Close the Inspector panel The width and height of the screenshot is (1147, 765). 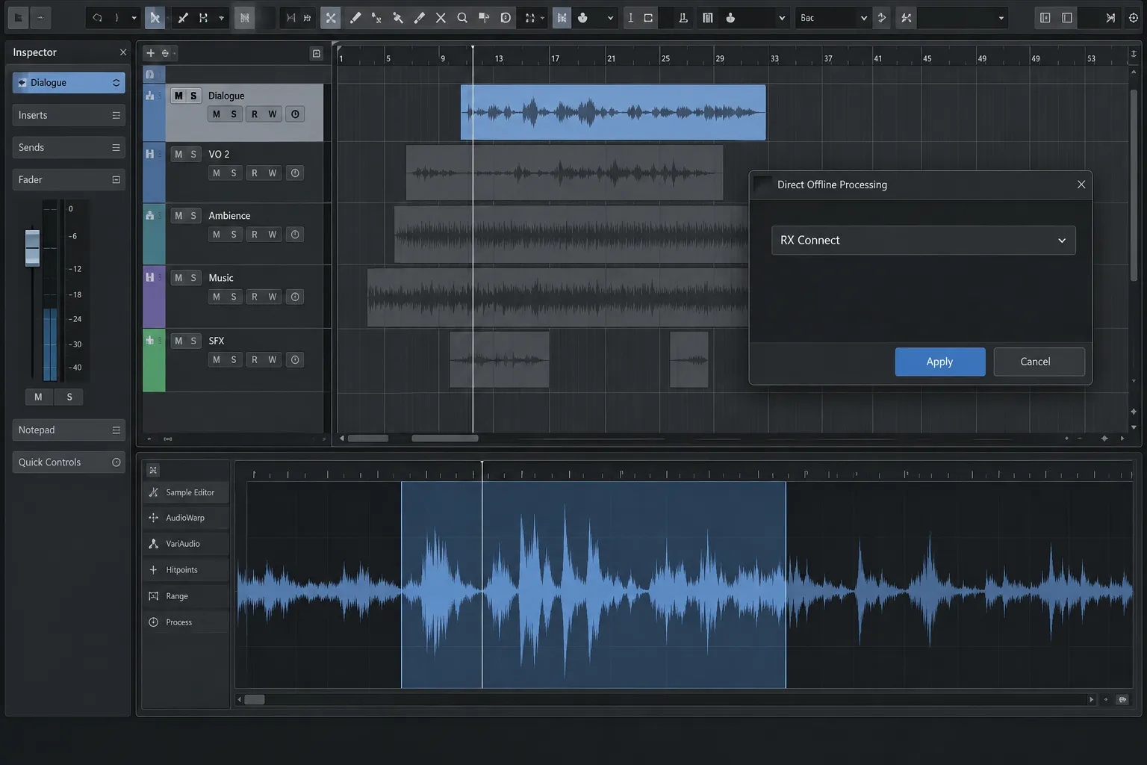click(x=123, y=52)
